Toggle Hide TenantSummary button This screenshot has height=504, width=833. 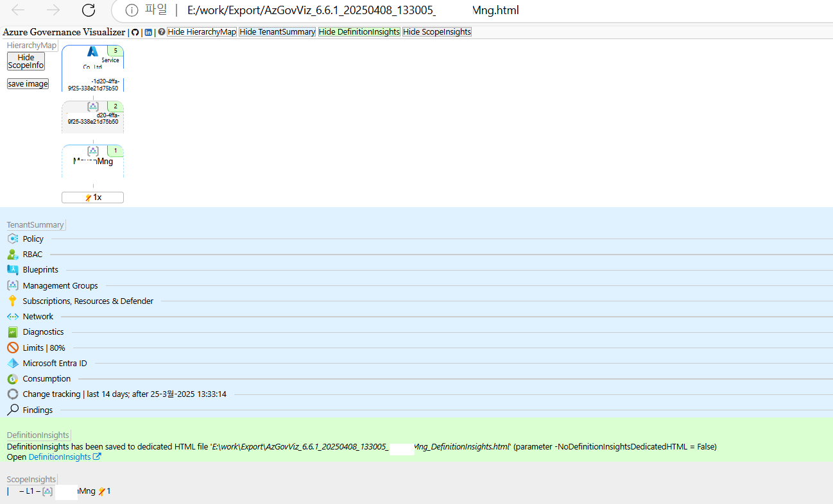pyautogui.click(x=277, y=32)
